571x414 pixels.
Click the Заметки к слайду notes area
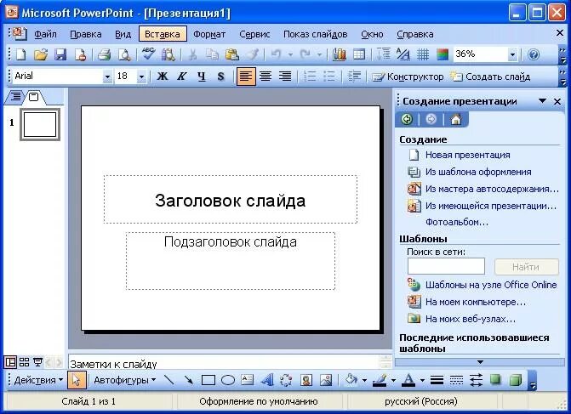[224, 363]
